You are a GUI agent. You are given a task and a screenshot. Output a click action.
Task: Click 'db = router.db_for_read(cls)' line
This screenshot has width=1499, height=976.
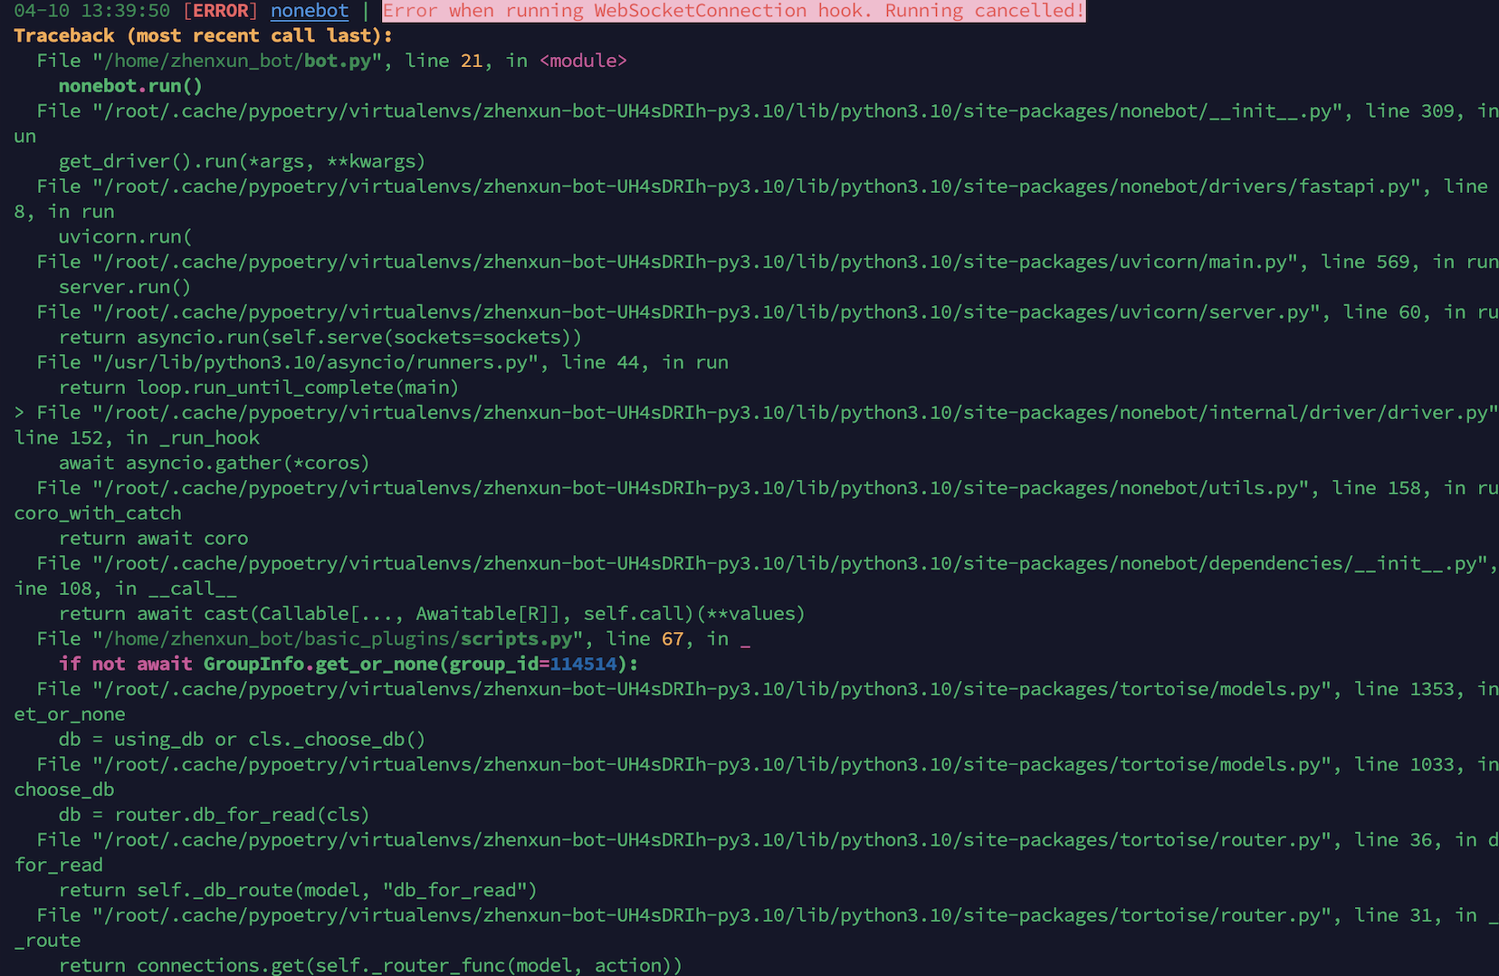coord(215,815)
